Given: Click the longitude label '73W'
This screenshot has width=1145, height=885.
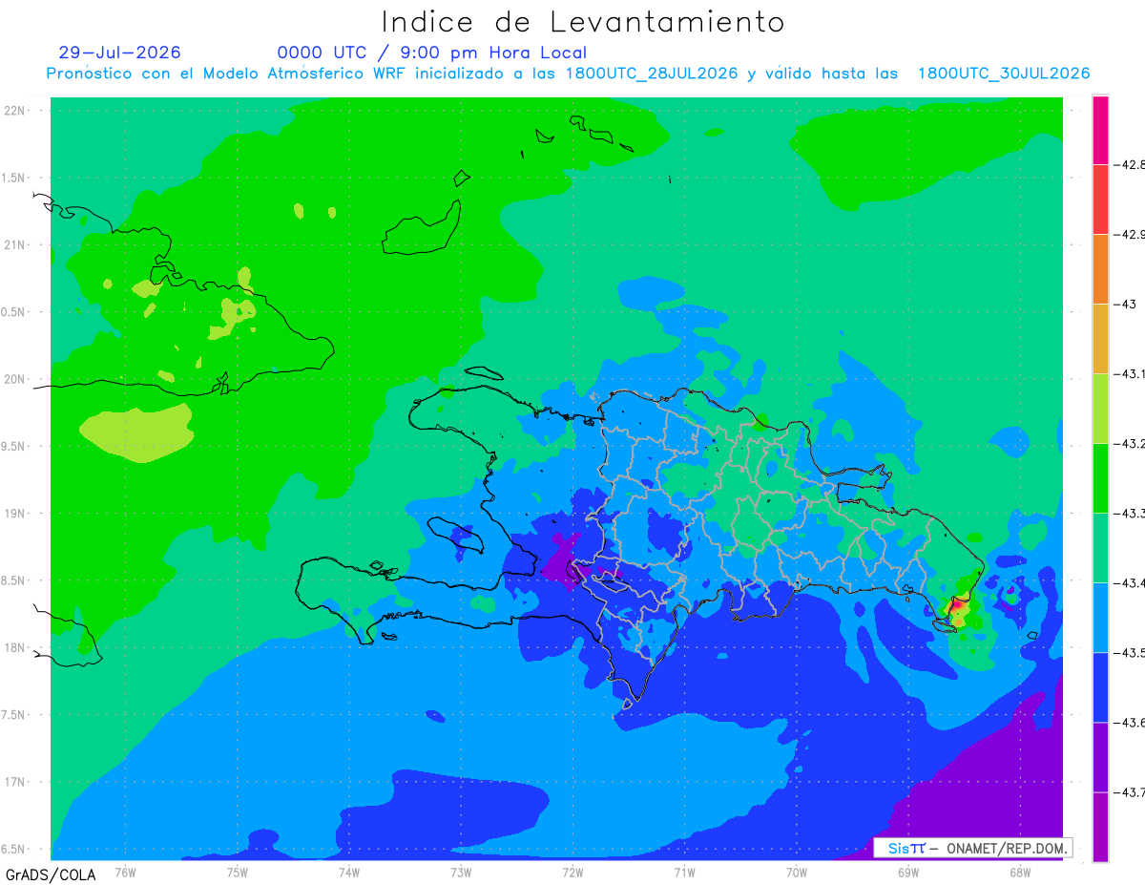Looking at the screenshot, I should coord(461,872).
